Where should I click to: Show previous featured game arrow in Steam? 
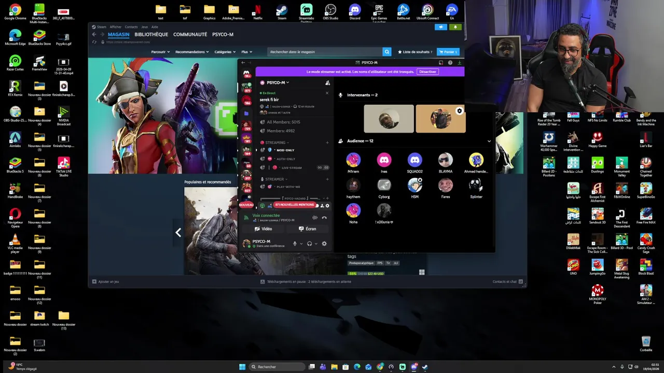point(178,233)
